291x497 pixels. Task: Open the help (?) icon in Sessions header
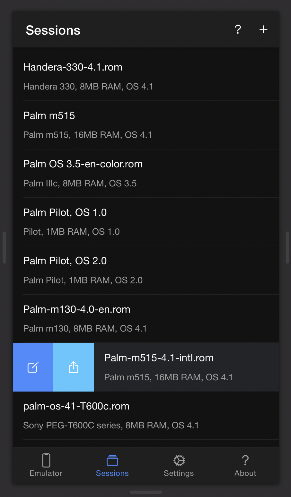238,29
